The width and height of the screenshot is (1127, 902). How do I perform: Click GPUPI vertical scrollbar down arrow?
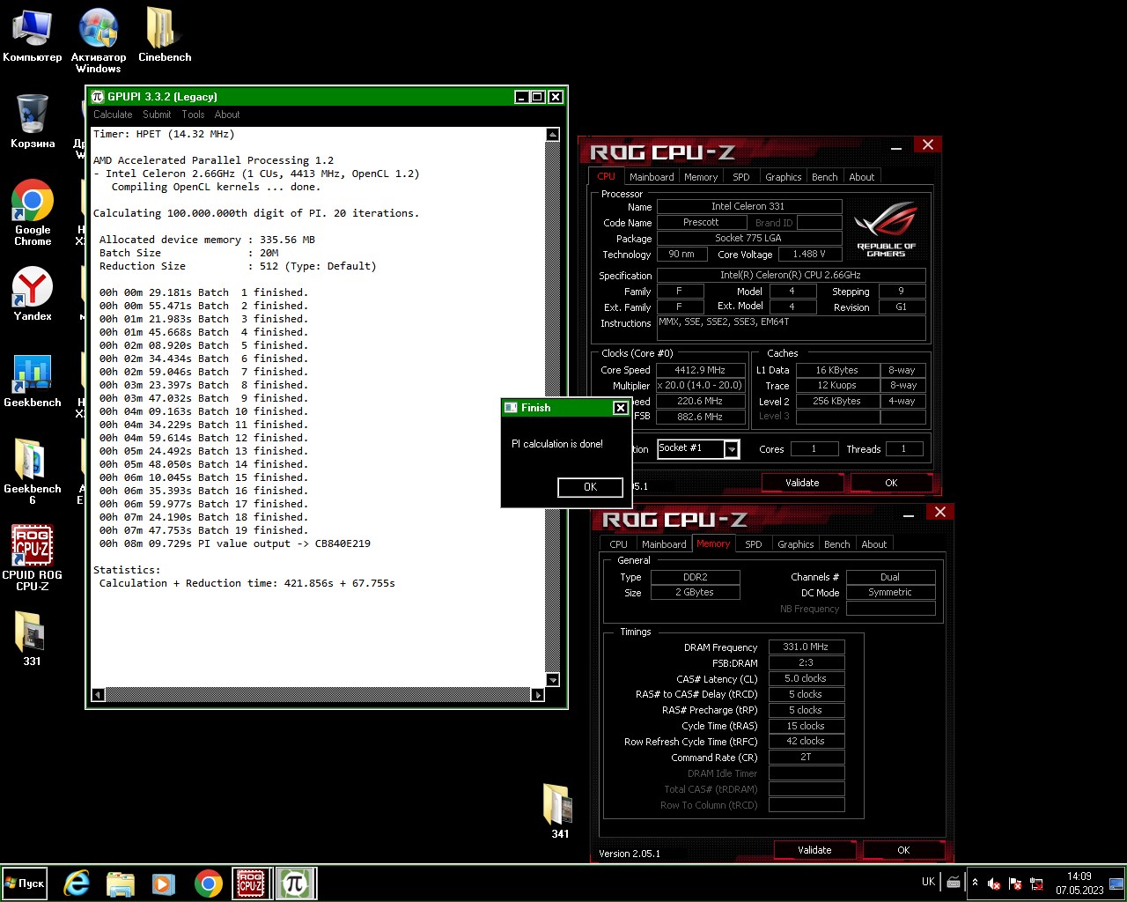click(553, 679)
